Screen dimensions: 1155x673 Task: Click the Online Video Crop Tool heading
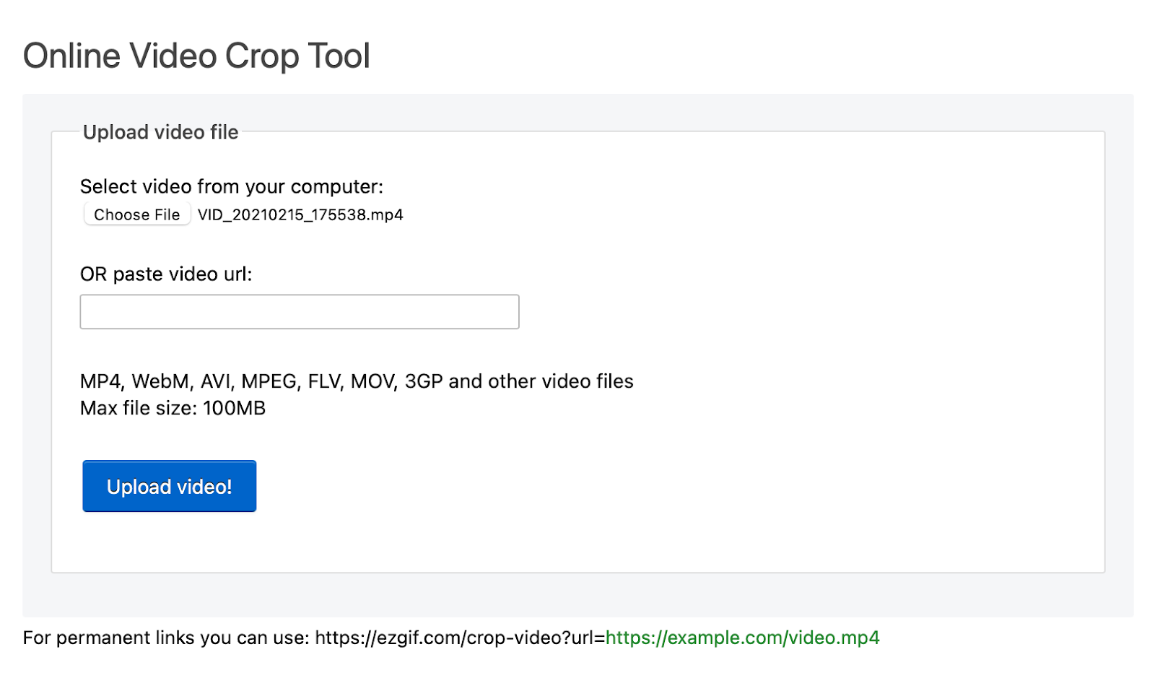[196, 56]
